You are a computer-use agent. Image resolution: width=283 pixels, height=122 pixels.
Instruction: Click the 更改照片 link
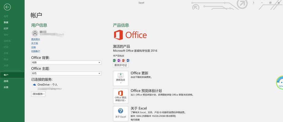coord(36,39)
